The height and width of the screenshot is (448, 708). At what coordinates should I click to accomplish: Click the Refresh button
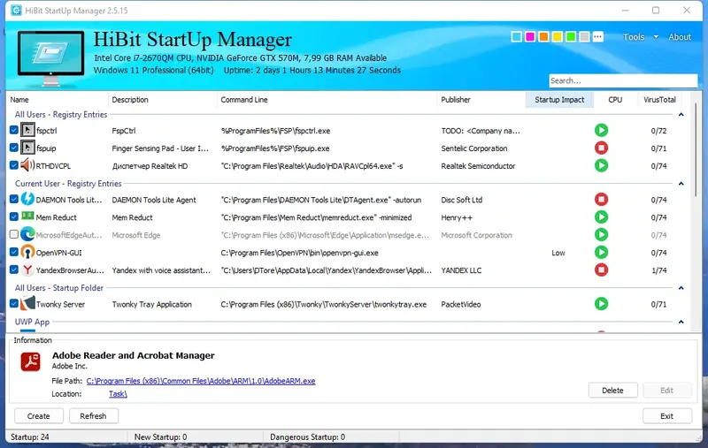tap(94, 416)
